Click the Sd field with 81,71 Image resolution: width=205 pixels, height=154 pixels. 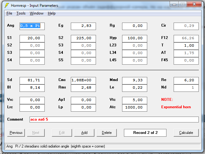click(32, 81)
